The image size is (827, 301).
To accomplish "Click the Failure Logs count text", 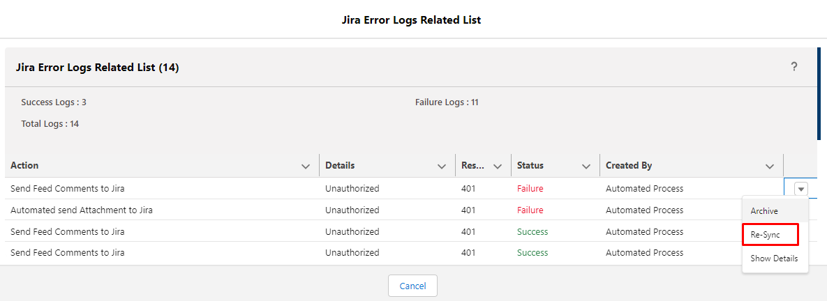I will 446,102.
